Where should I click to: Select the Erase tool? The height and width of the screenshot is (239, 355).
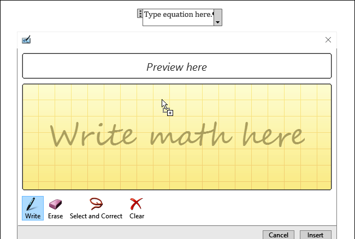coord(55,208)
